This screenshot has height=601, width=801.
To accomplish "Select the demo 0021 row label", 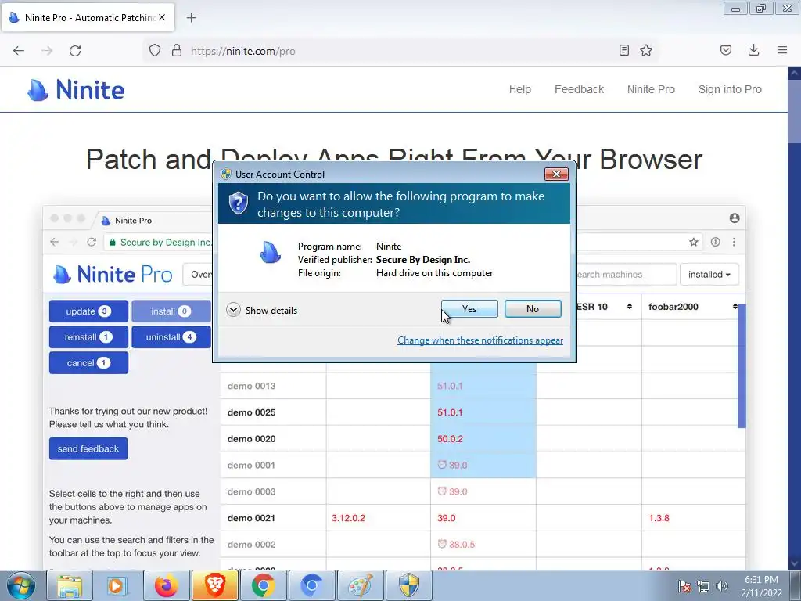I will [x=251, y=518].
